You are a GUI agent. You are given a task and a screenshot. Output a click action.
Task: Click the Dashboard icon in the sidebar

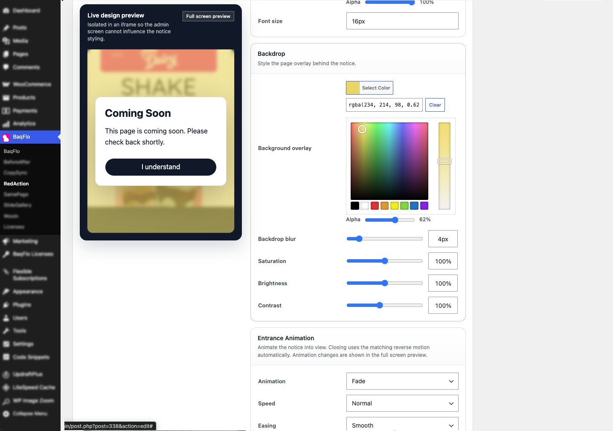(x=6, y=11)
